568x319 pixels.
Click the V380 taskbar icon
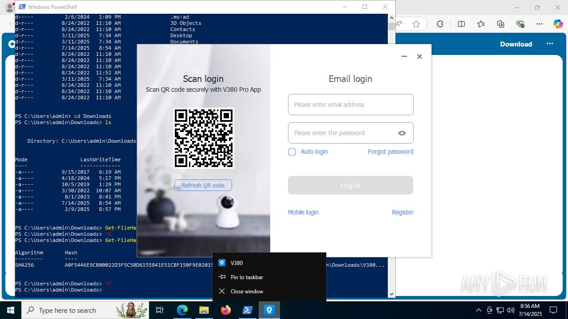(x=269, y=310)
